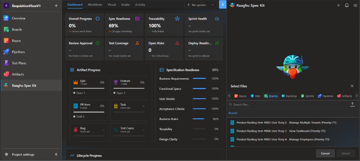The height and width of the screenshot is (161, 360).
Task: Open the PB Item artifact card
Action: (x=89, y=110)
